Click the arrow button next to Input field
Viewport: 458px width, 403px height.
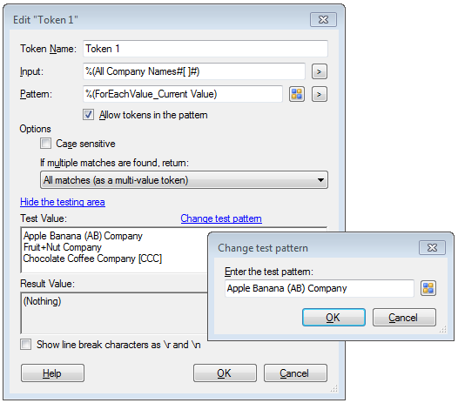click(320, 71)
